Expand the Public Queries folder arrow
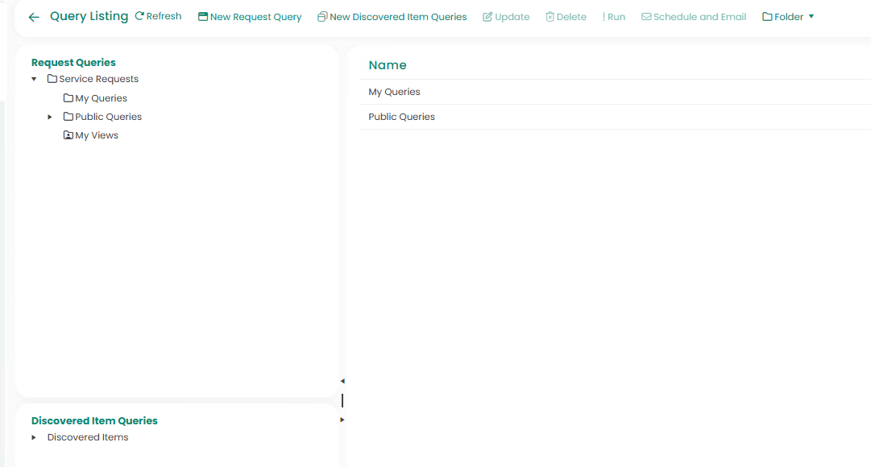Image resolution: width=871 pixels, height=467 pixels. [50, 117]
